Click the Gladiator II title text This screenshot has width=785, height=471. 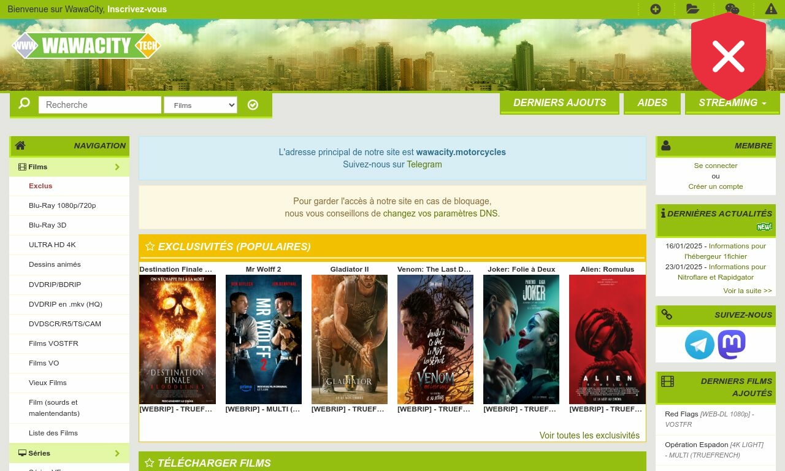click(350, 269)
